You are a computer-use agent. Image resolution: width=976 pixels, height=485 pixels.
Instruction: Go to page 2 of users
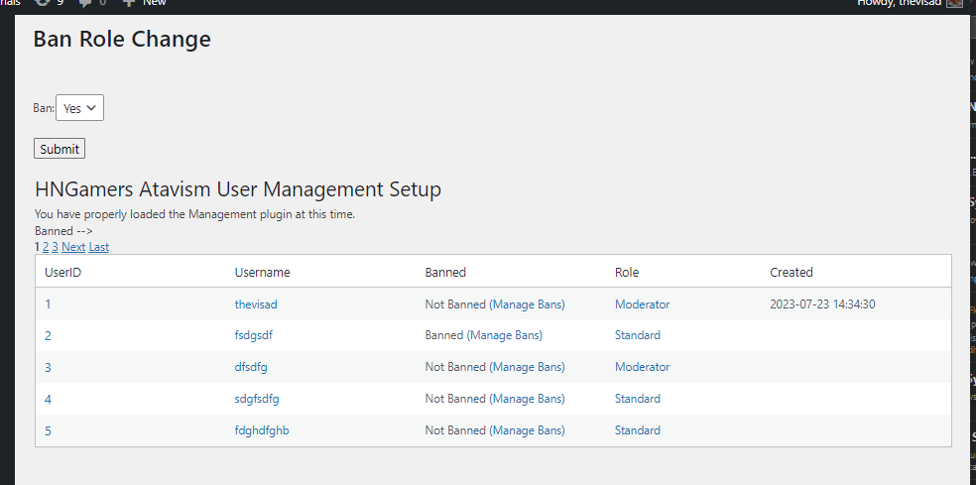click(x=46, y=247)
